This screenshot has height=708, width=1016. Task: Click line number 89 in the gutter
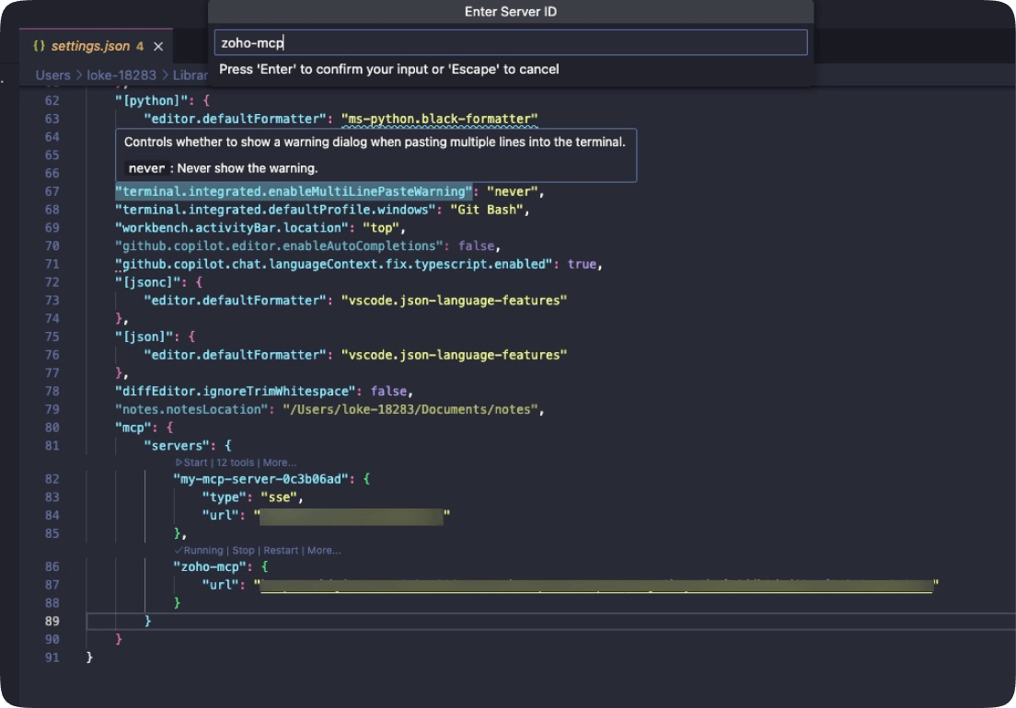coord(52,622)
